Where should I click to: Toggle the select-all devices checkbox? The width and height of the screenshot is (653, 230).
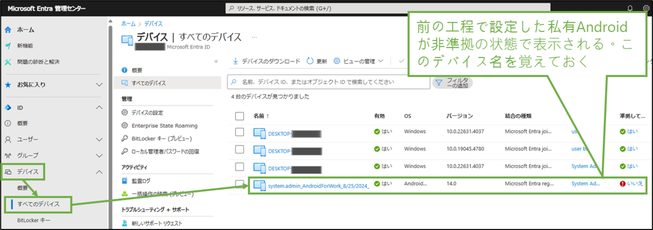(x=239, y=116)
